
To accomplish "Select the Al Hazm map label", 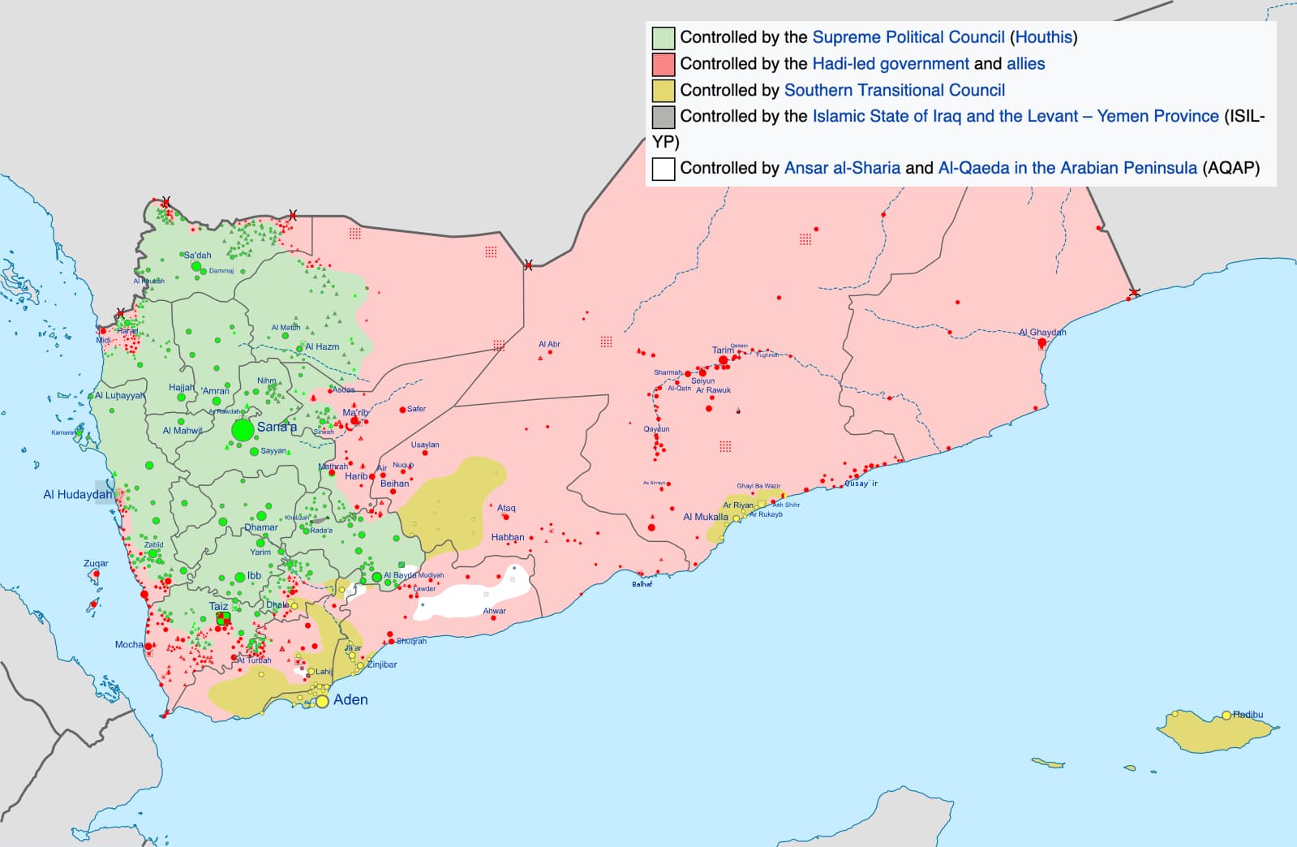I will click(x=322, y=346).
